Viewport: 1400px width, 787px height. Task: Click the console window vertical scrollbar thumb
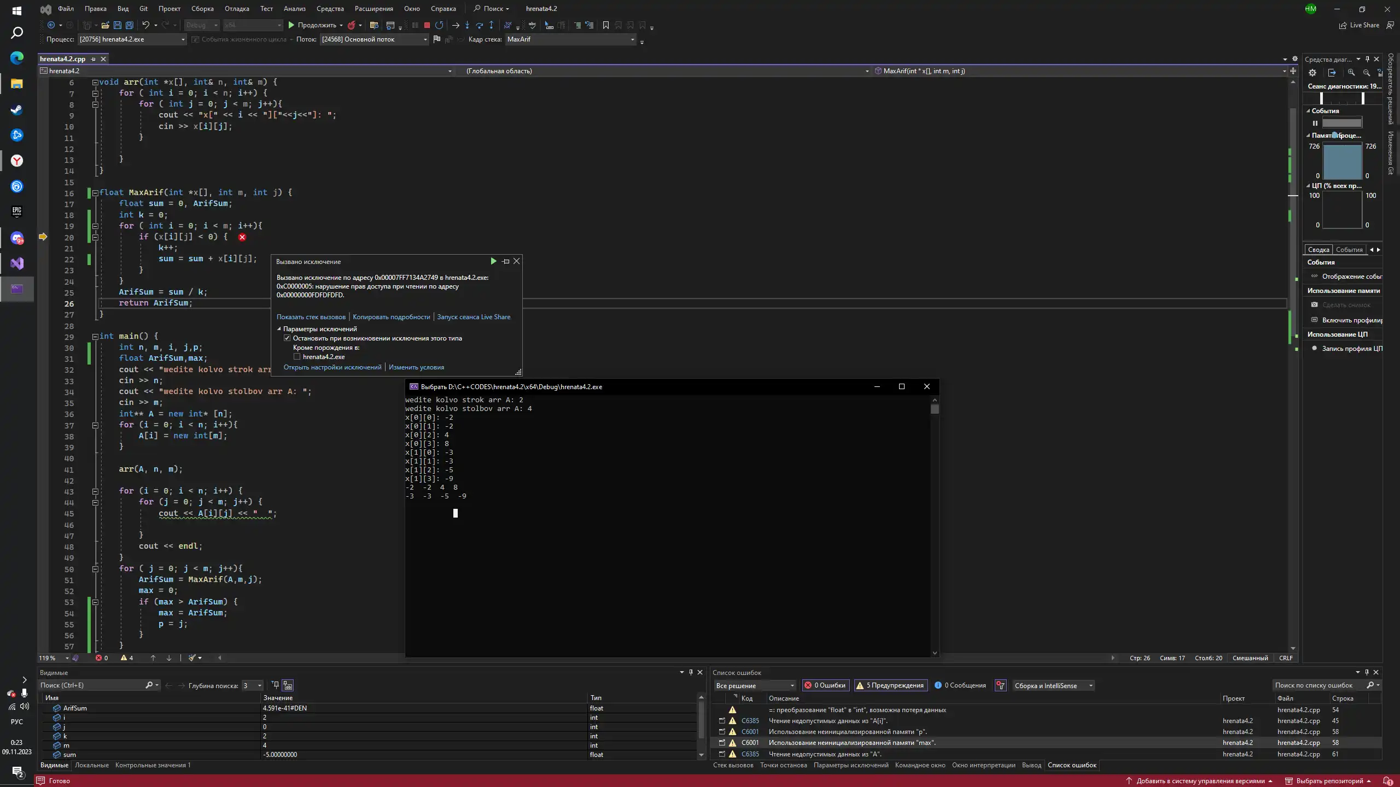click(x=935, y=409)
